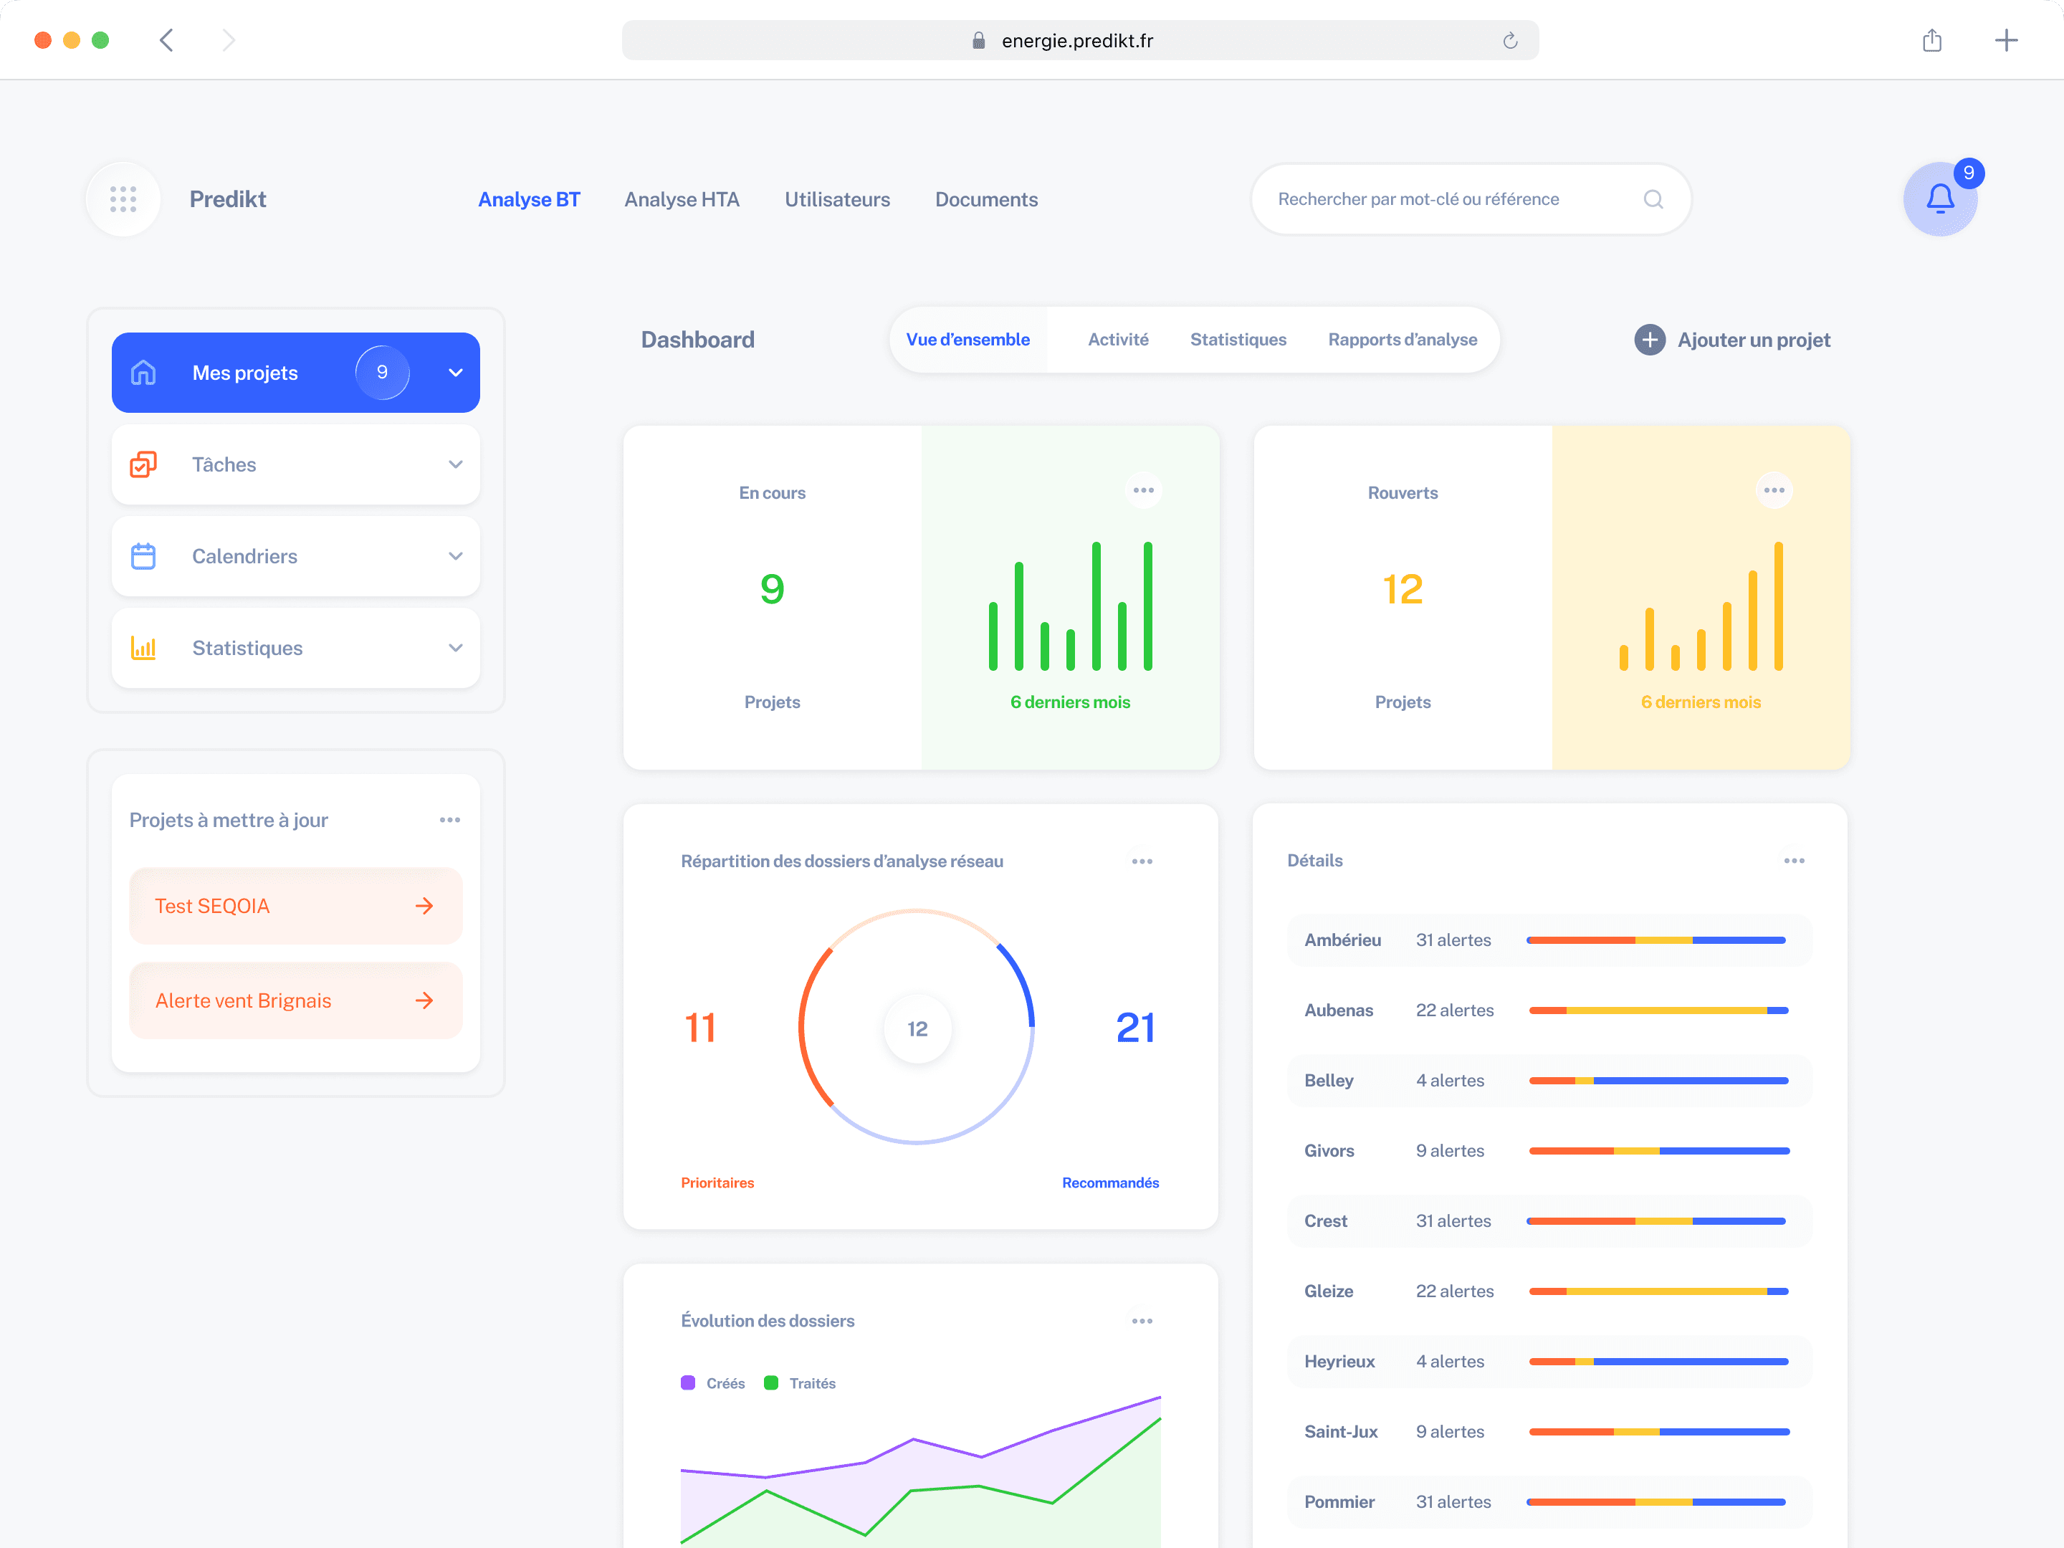Click the browser share icon
This screenshot has width=2064, height=1548.
1931,40
